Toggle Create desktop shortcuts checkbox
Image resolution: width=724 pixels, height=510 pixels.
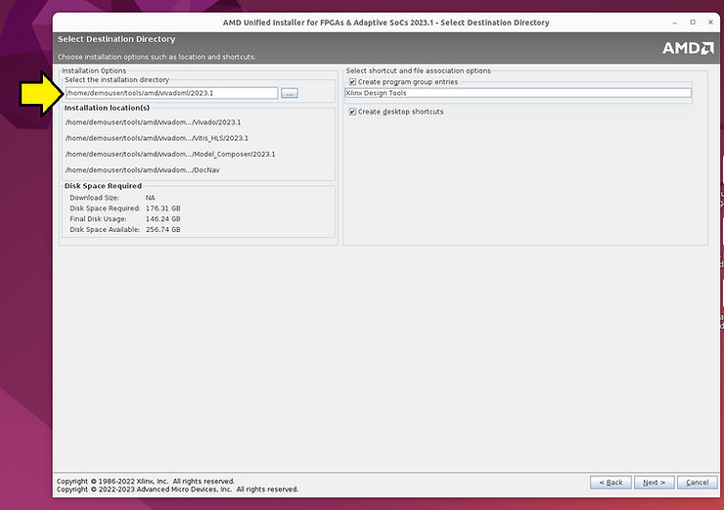click(x=352, y=112)
